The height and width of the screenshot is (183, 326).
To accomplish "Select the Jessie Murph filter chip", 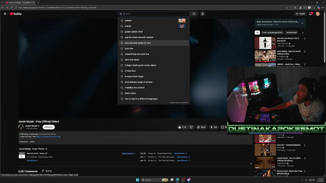I will [x=292, y=33].
